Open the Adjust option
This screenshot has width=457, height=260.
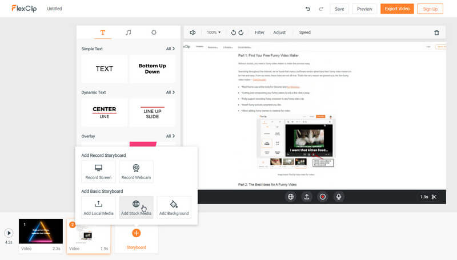click(x=279, y=32)
